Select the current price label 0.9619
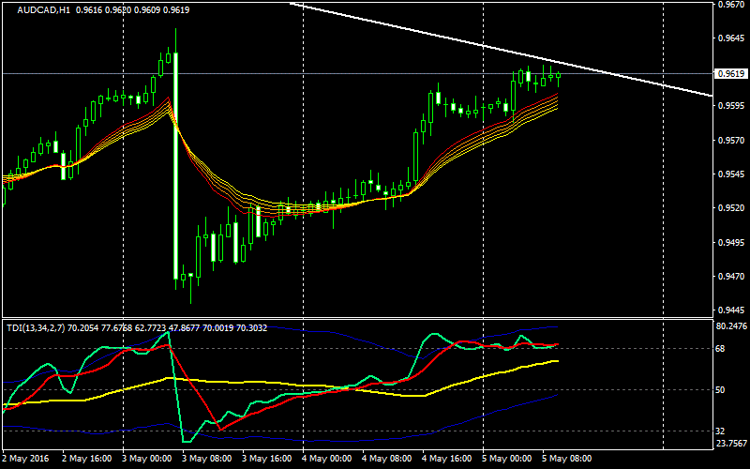The height and width of the screenshot is (469, 750). 729,73
